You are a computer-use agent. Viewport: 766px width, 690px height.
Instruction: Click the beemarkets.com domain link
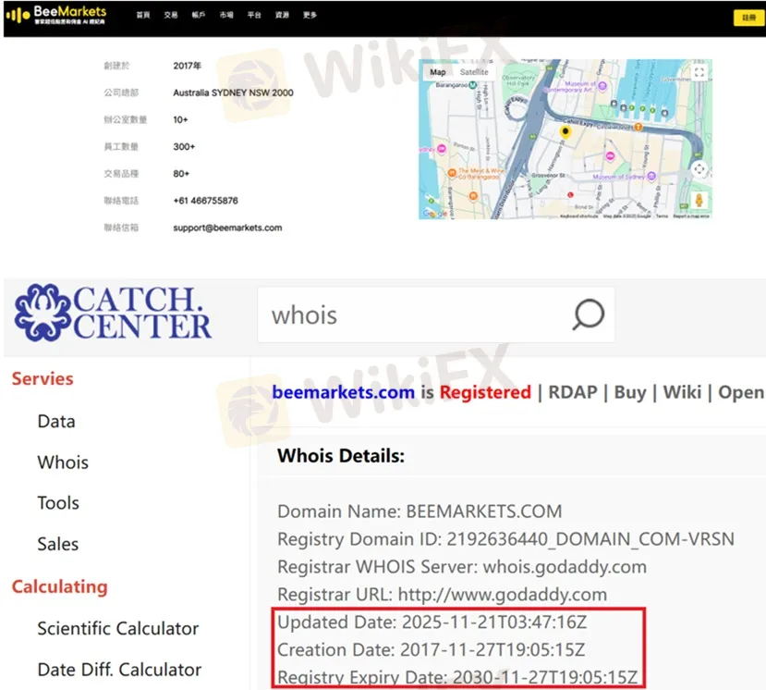tap(343, 392)
